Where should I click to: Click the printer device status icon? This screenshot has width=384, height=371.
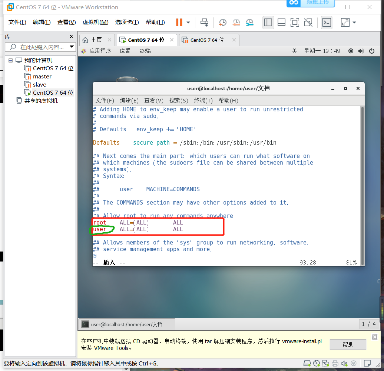click(335, 364)
